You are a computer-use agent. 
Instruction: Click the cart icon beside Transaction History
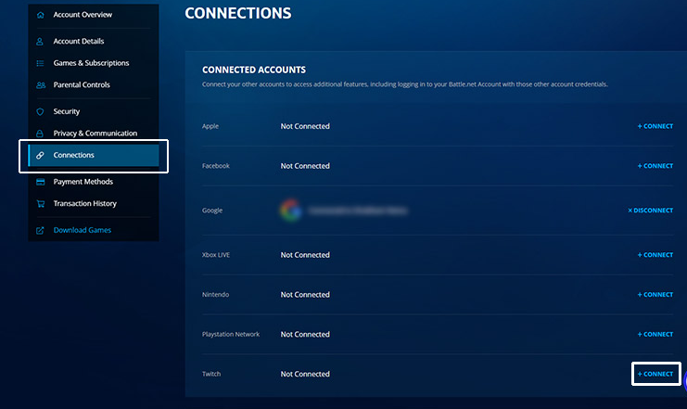(x=40, y=204)
